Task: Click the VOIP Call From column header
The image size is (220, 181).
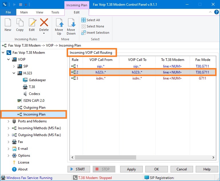Action: [x=101, y=60]
